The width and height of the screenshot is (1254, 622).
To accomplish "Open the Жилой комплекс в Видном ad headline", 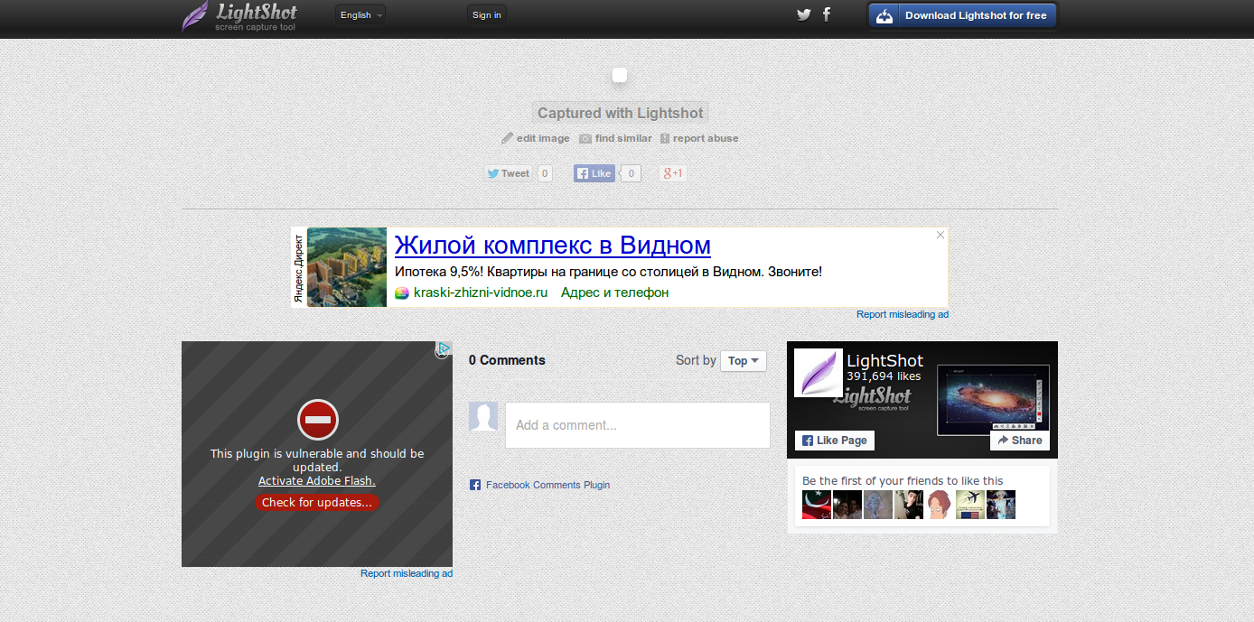I will tap(553, 245).
